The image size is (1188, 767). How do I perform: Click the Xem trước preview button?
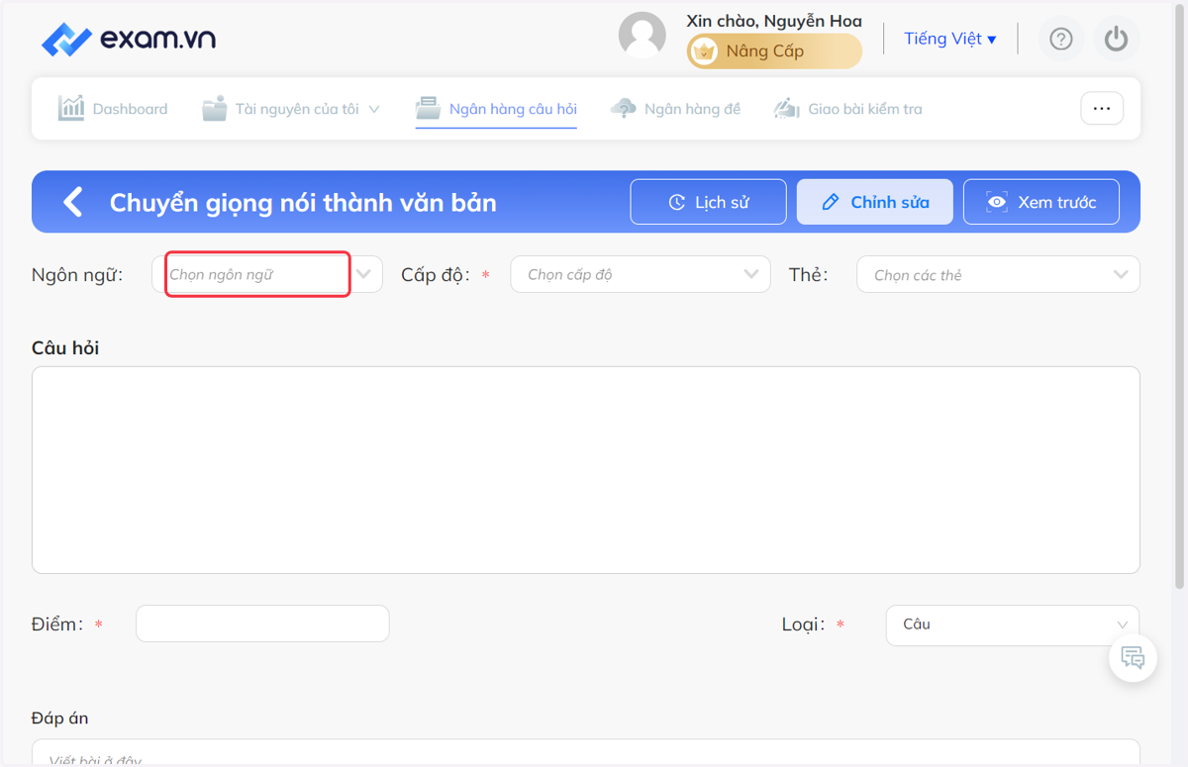pyautogui.click(x=1041, y=202)
